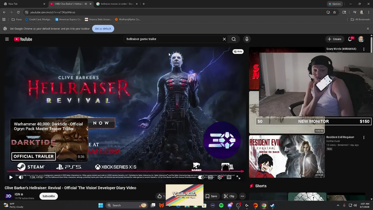373x210 pixels.
Task: Open player settings gear
Action: coord(220,177)
